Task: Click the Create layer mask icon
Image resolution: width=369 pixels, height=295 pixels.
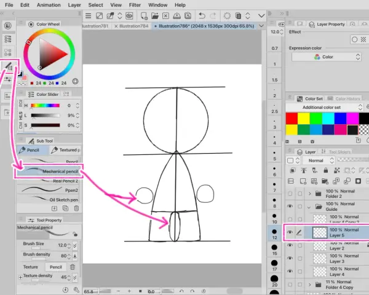Action: (x=358, y=181)
